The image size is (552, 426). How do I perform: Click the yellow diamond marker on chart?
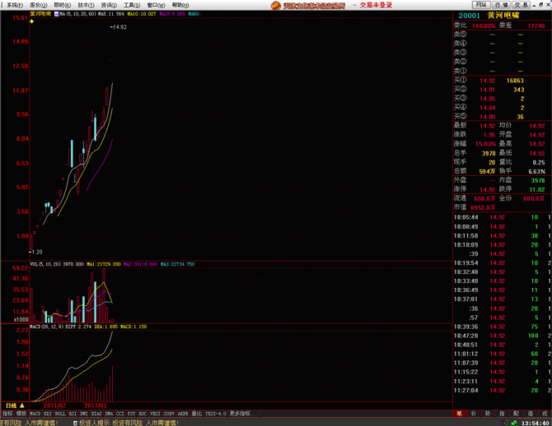pos(31,22)
